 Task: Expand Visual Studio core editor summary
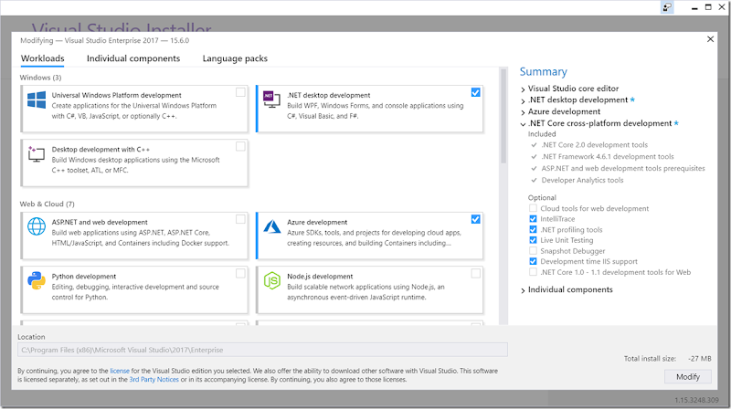coord(523,89)
